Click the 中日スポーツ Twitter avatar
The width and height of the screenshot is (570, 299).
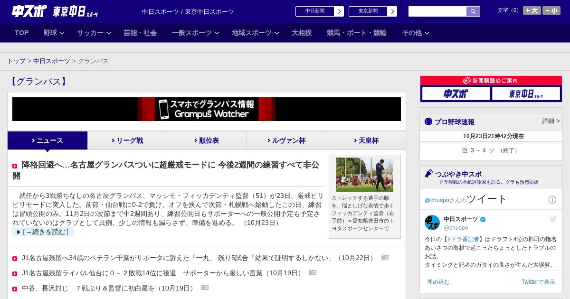click(432, 223)
